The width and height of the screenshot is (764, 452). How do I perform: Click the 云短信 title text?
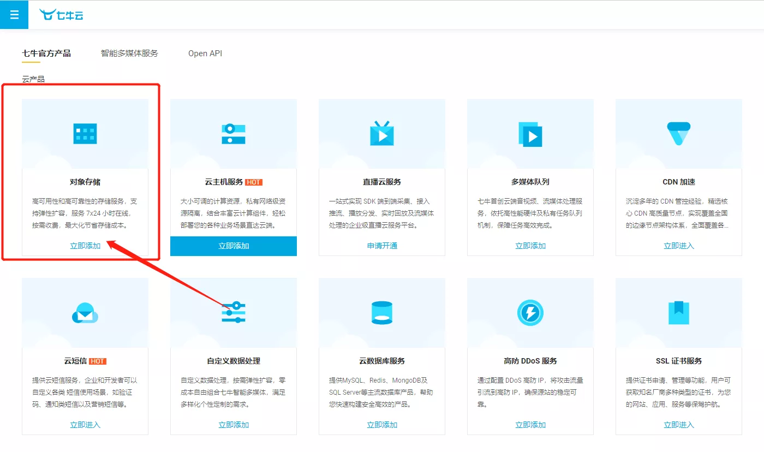[x=75, y=361]
